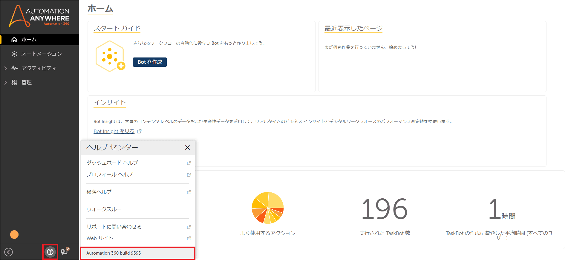Open ダッシュボード ヘルプ
Viewport: 568px width, 260px height.
(x=112, y=163)
